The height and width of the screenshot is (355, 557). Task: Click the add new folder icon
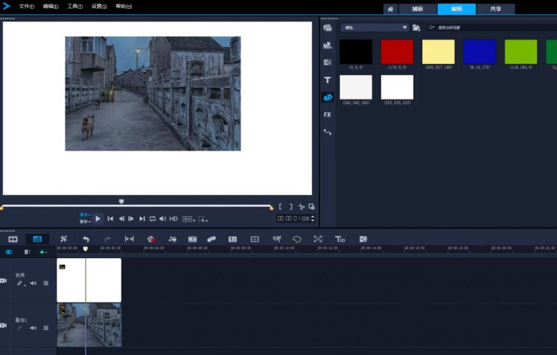[416, 27]
